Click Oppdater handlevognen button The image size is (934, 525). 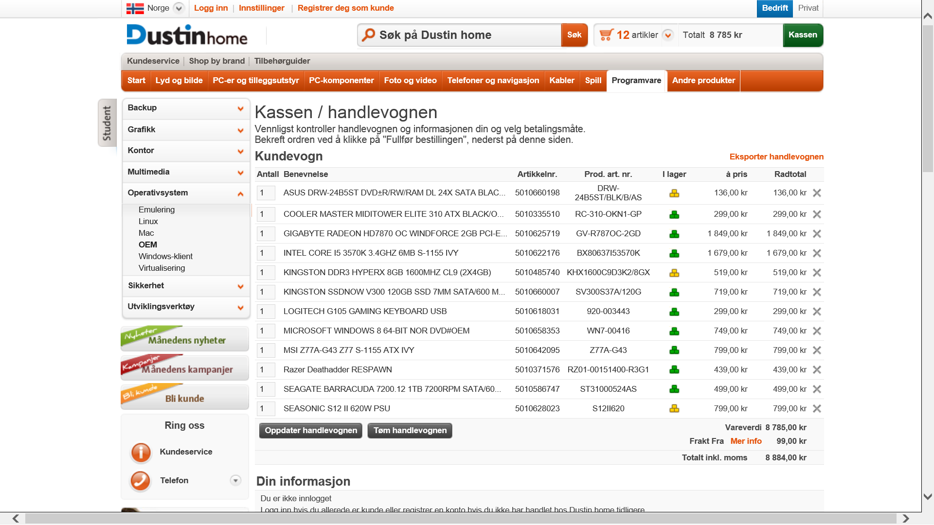[311, 431]
